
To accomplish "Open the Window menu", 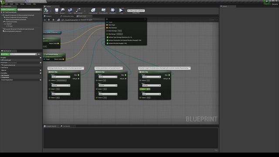I will (28, 4).
